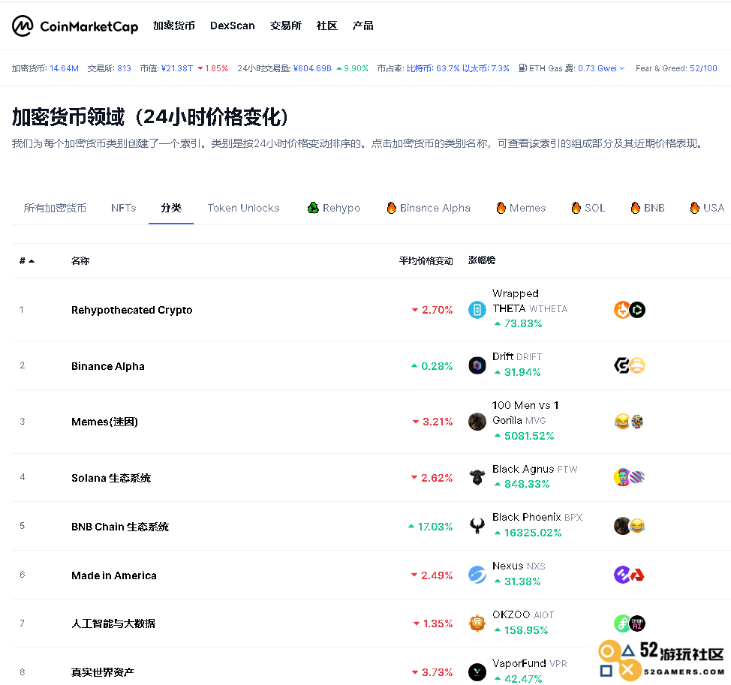Screen dimensions: 731x685
Task: Click the Drift DRIFT gainer name
Action: point(517,357)
